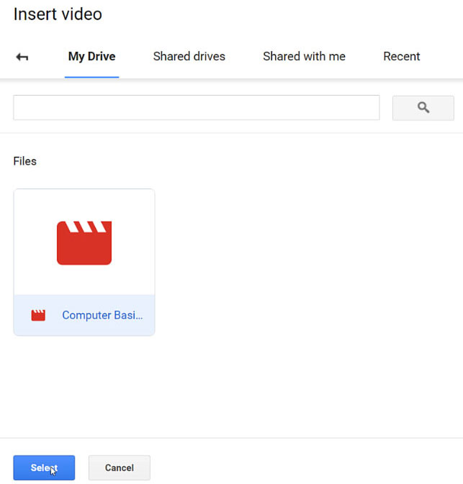Click the Files section heading
This screenshot has height=484, width=463.
24,161
